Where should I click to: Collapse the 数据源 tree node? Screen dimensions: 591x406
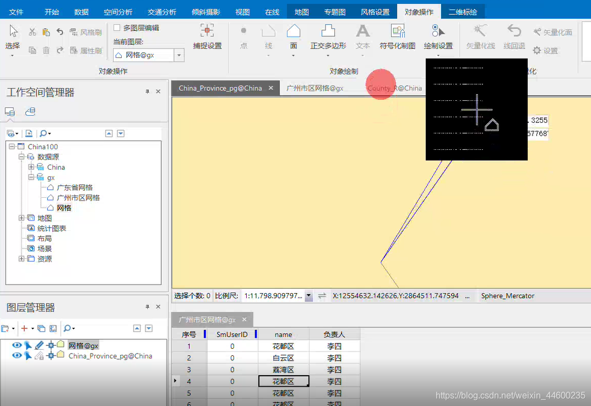point(21,157)
